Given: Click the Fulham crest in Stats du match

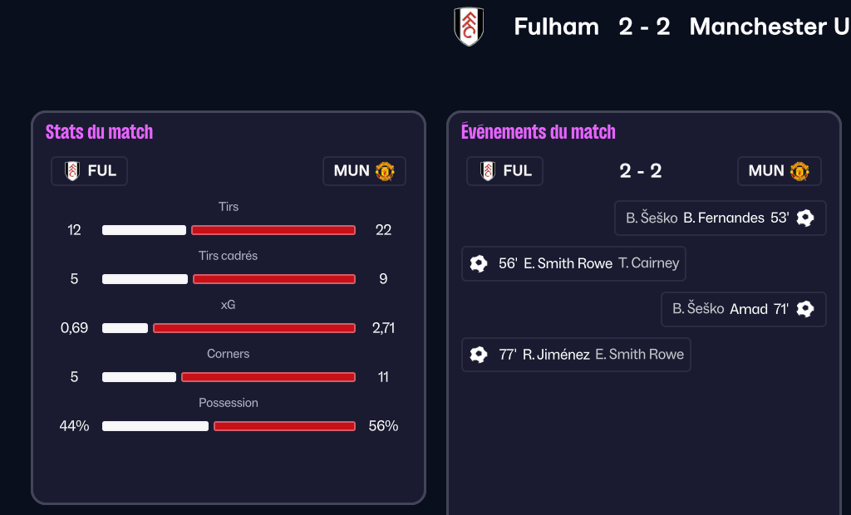Looking at the screenshot, I should pos(72,171).
